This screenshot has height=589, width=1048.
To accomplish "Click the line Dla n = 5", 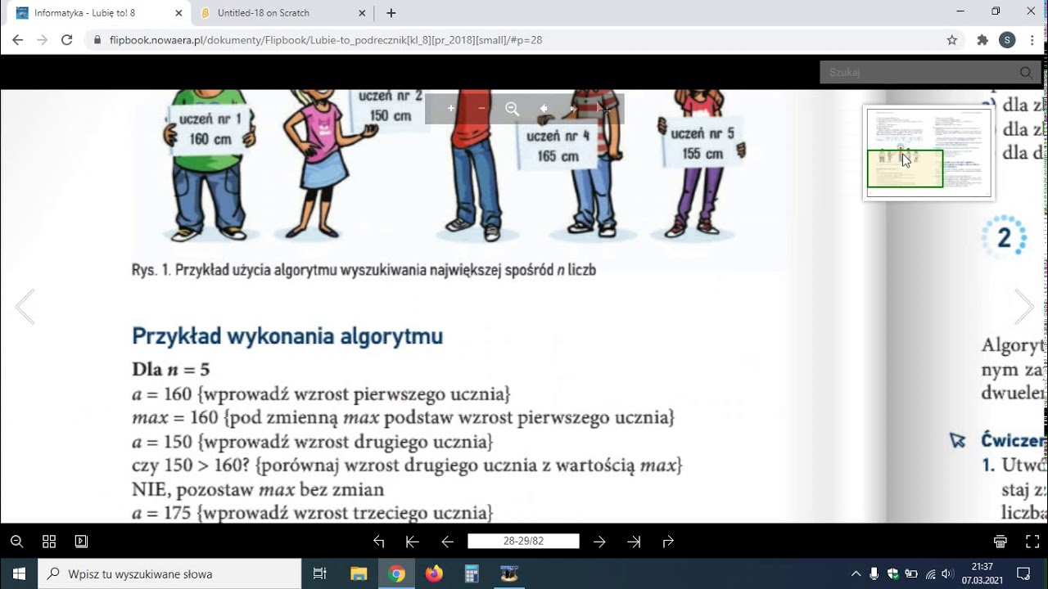I will coord(171,370).
